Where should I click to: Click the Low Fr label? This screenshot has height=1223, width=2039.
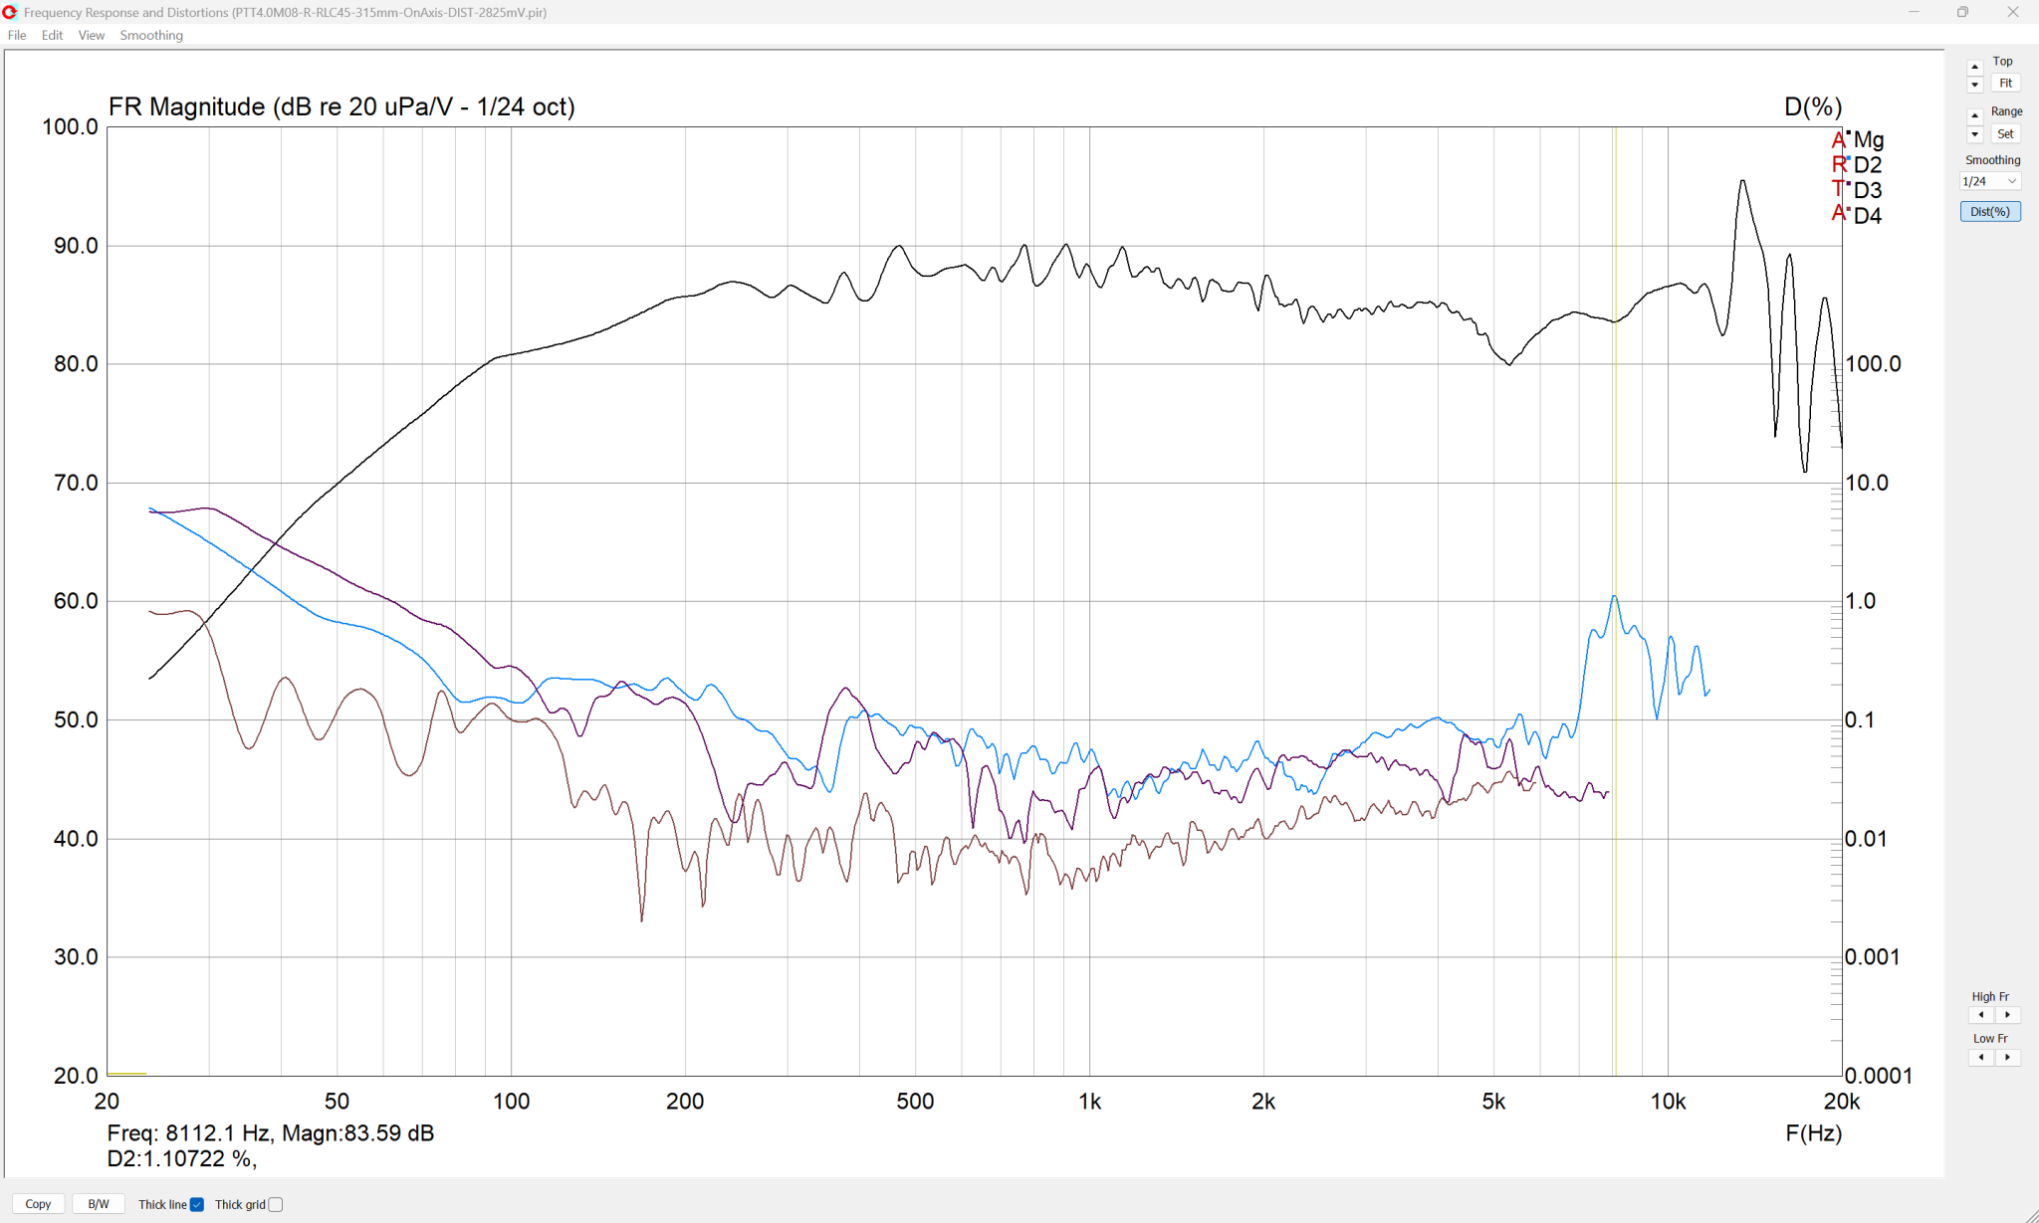pyautogui.click(x=1990, y=1038)
